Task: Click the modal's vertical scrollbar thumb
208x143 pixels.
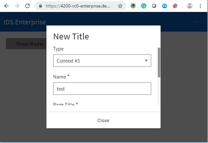Action: [x=159, y=63]
